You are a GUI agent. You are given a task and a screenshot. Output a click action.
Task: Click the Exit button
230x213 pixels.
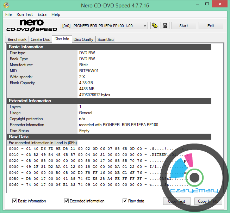point(211,26)
